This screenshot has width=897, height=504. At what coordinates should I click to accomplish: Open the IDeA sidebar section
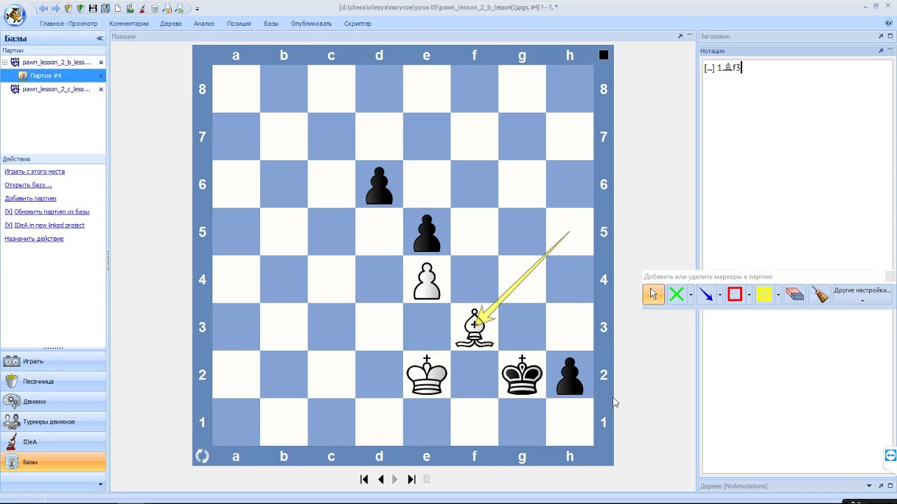[x=53, y=442]
